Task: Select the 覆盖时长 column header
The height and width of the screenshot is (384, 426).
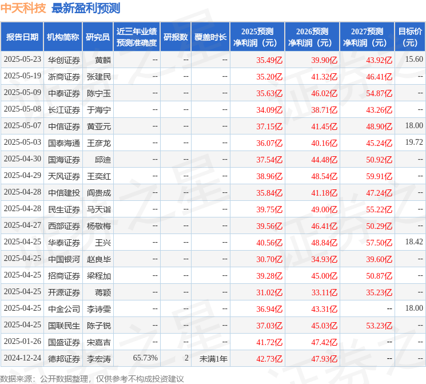Action: (210, 37)
